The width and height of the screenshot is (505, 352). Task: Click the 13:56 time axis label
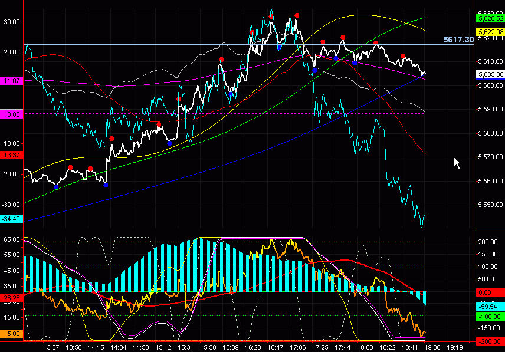click(x=74, y=347)
